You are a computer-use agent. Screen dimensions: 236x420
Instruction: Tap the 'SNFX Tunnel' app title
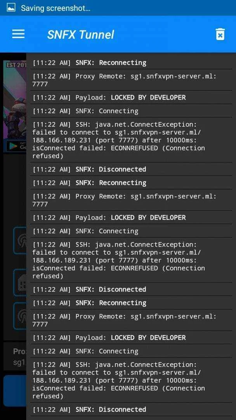[80, 35]
